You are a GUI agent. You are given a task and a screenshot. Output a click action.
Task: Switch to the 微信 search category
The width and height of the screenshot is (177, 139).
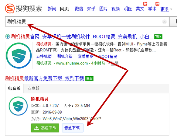79,9
